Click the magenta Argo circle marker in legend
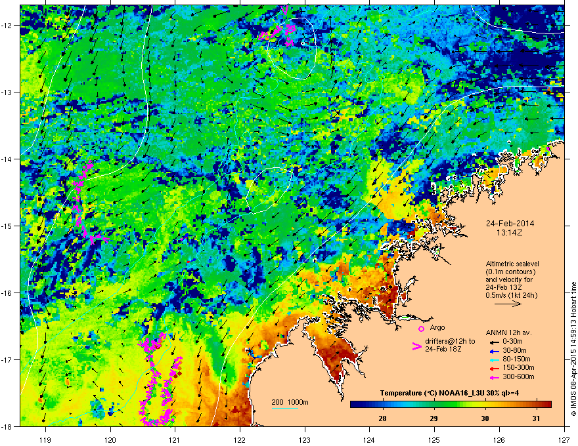The image size is (578, 446). tap(421, 329)
